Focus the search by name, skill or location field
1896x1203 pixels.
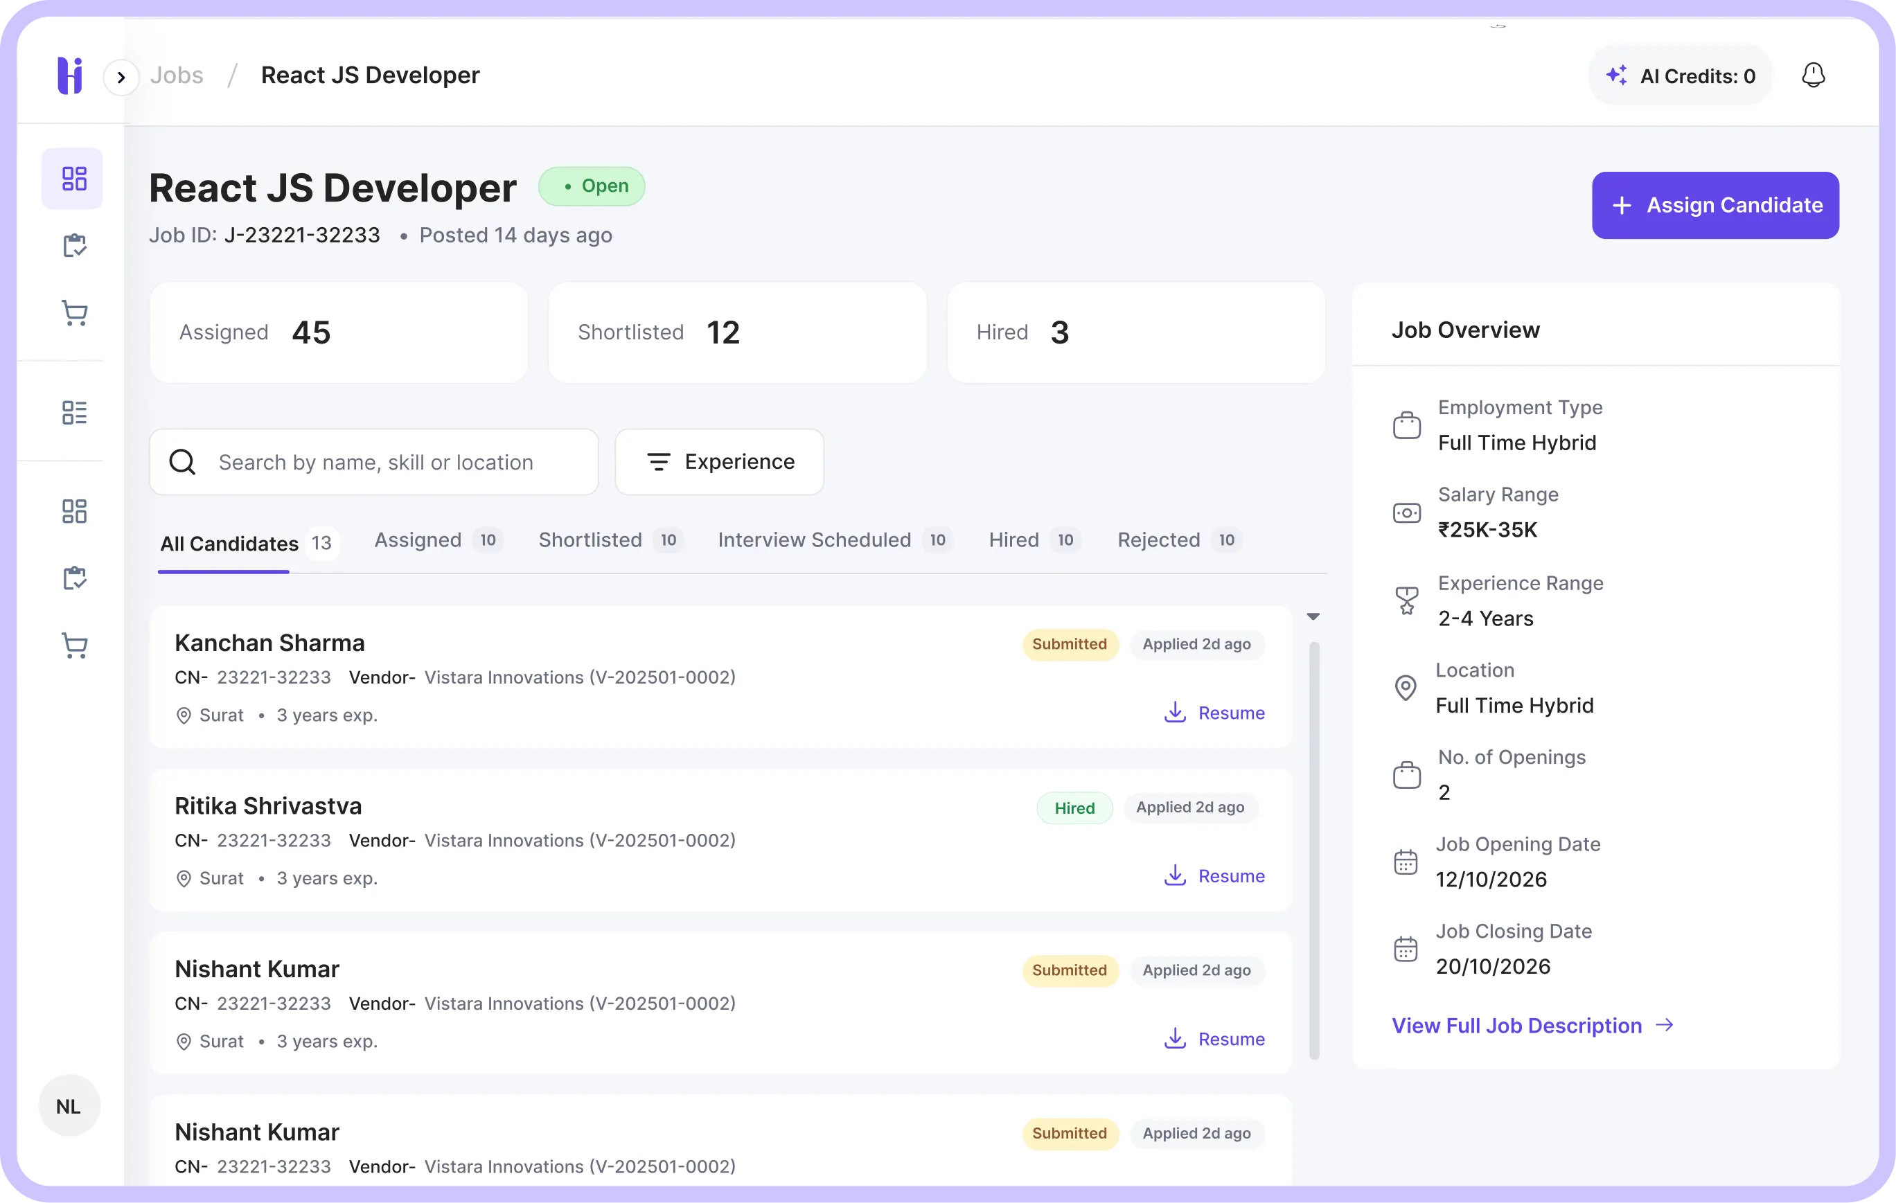tap(374, 462)
